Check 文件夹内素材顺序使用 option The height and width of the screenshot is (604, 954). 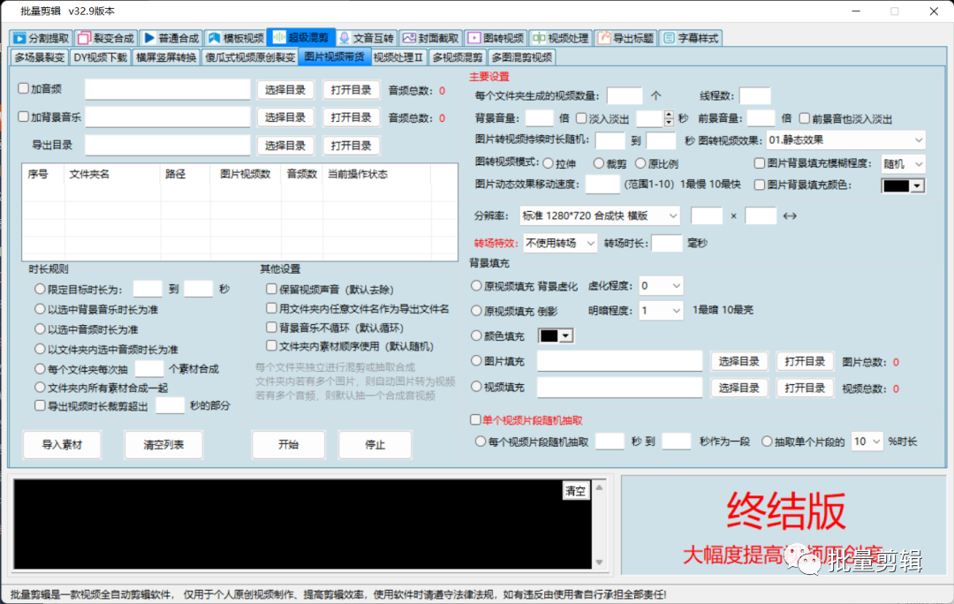[271, 346]
